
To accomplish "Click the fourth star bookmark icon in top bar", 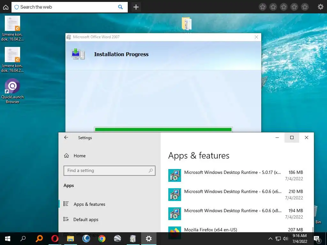I will pos(294,7).
